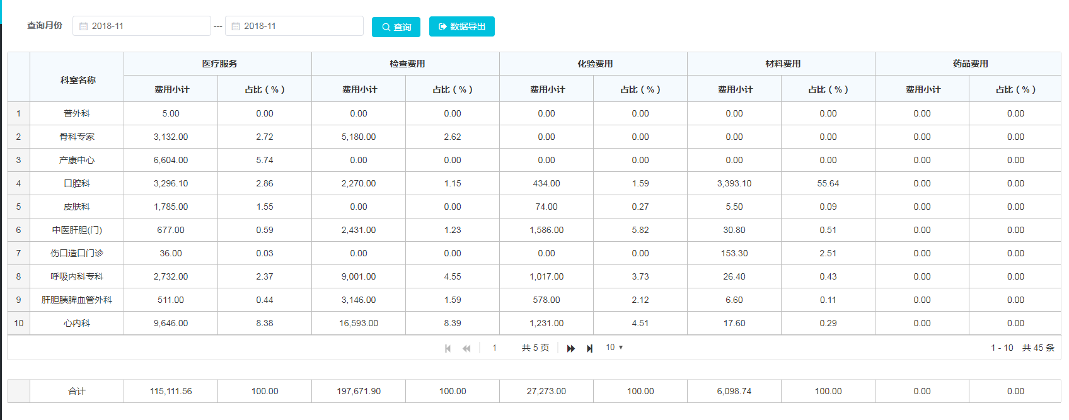Image resolution: width=1069 pixels, height=420 pixels.
Task: Select the 口腔科 department row
Action: (77, 183)
